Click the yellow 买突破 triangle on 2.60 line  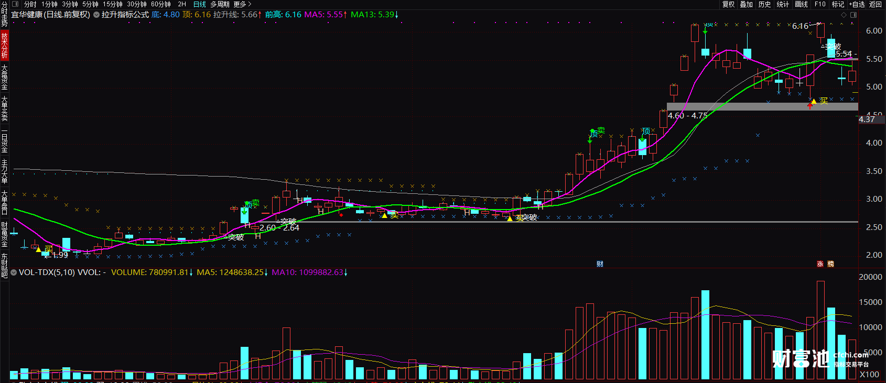tap(510, 218)
